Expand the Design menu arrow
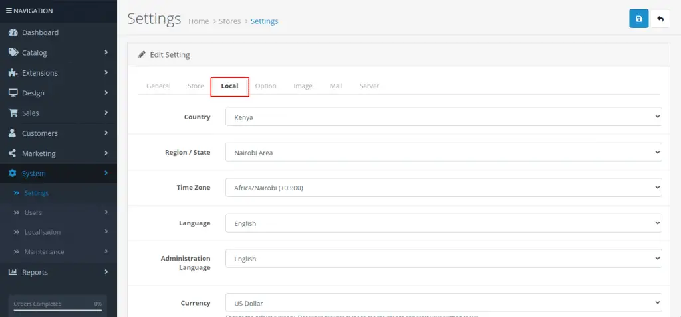The width and height of the screenshot is (681, 317). (x=106, y=93)
